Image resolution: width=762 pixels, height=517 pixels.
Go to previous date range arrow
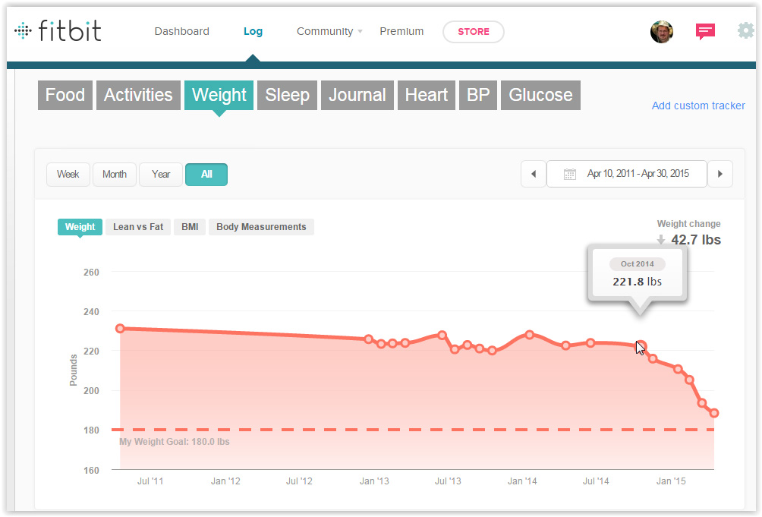click(x=534, y=174)
